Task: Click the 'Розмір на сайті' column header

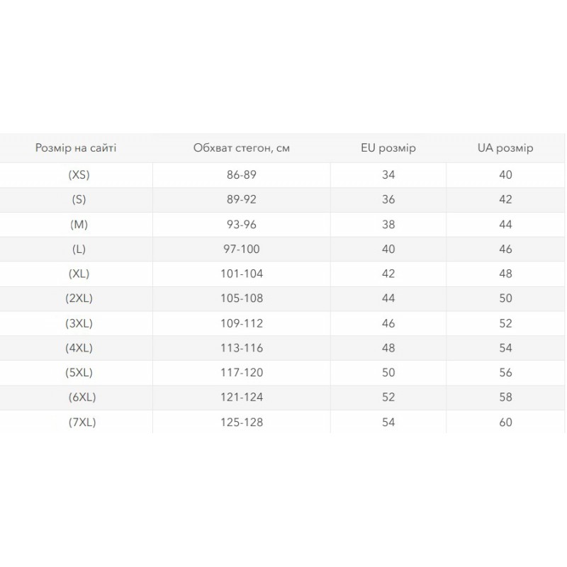Action: (x=76, y=148)
